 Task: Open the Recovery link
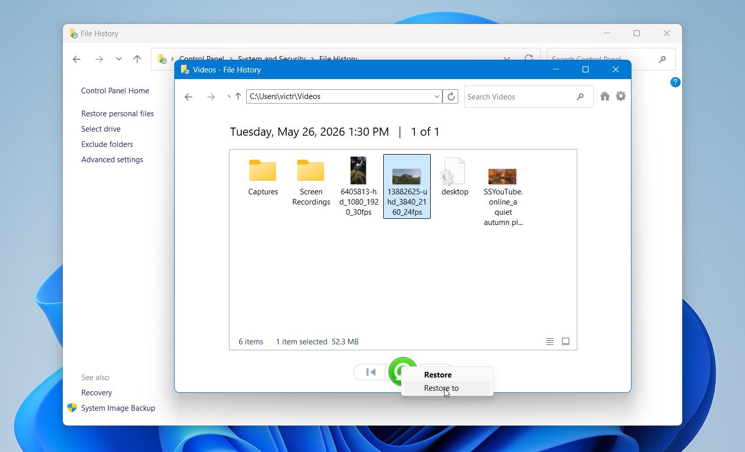point(97,392)
